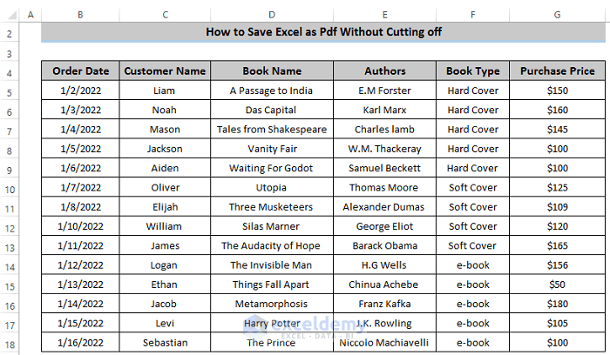Select the Harry Potter book cell
The width and height of the screenshot is (610, 355).
[272, 323]
